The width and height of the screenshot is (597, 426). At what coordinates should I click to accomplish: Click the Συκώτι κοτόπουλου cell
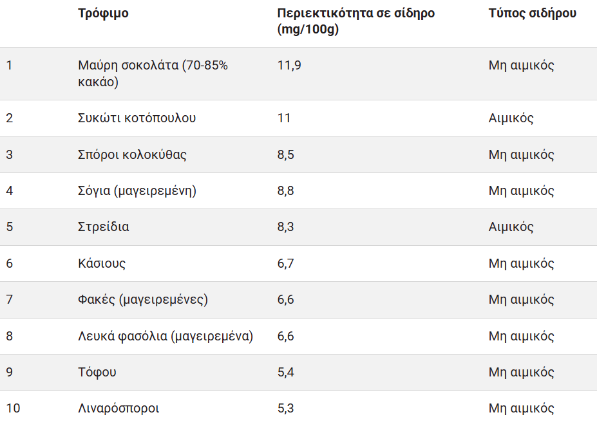click(137, 118)
